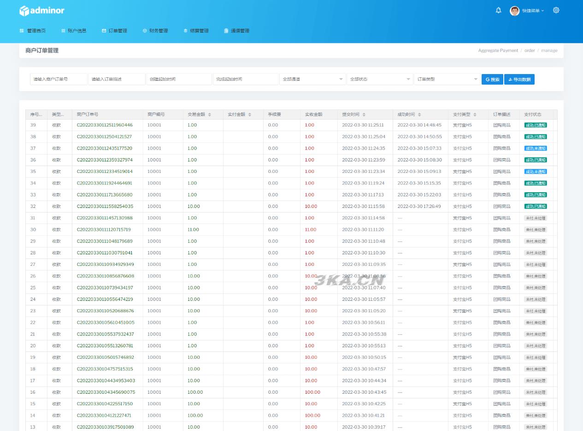Open the 管理首页 menu item
Image resolution: width=583 pixels, height=431 pixels.
(33, 31)
